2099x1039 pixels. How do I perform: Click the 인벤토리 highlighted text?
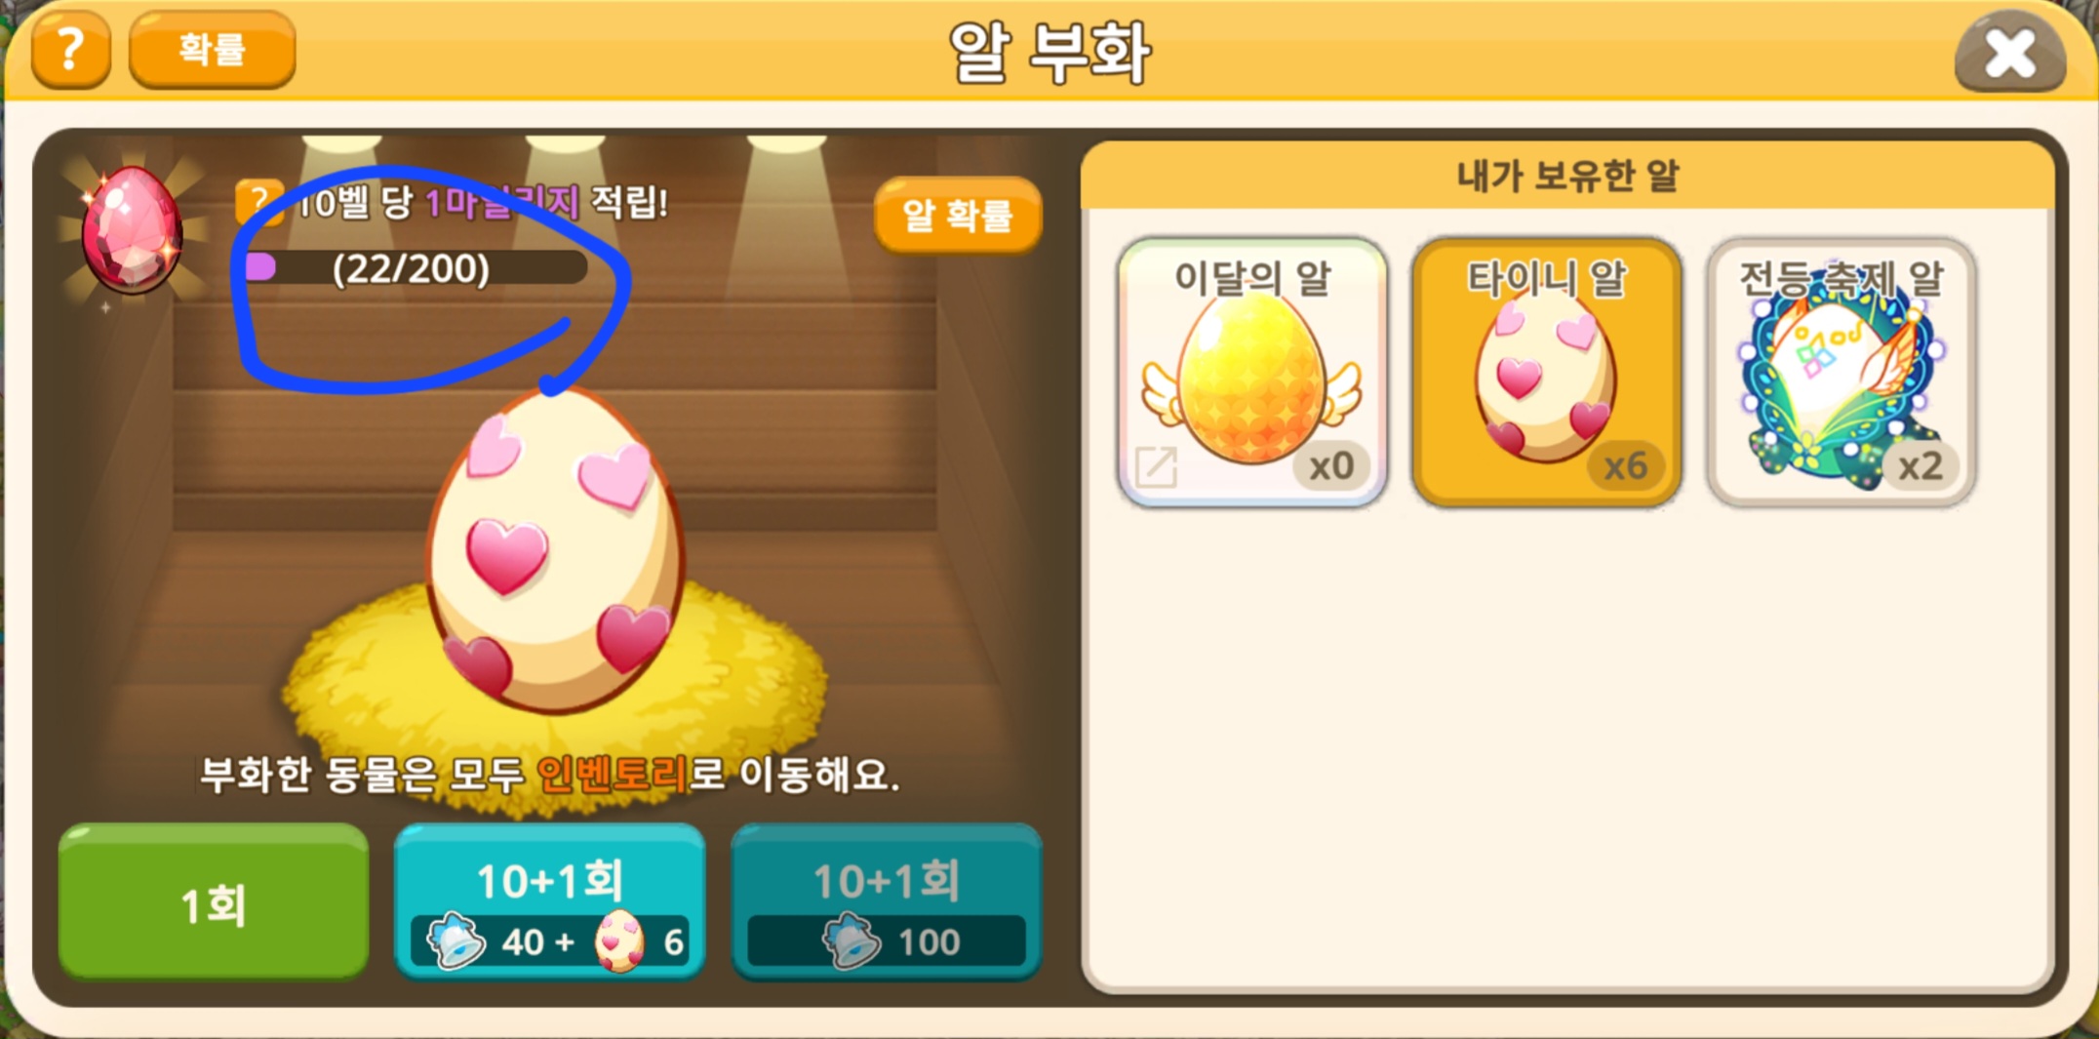coord(613,775)
